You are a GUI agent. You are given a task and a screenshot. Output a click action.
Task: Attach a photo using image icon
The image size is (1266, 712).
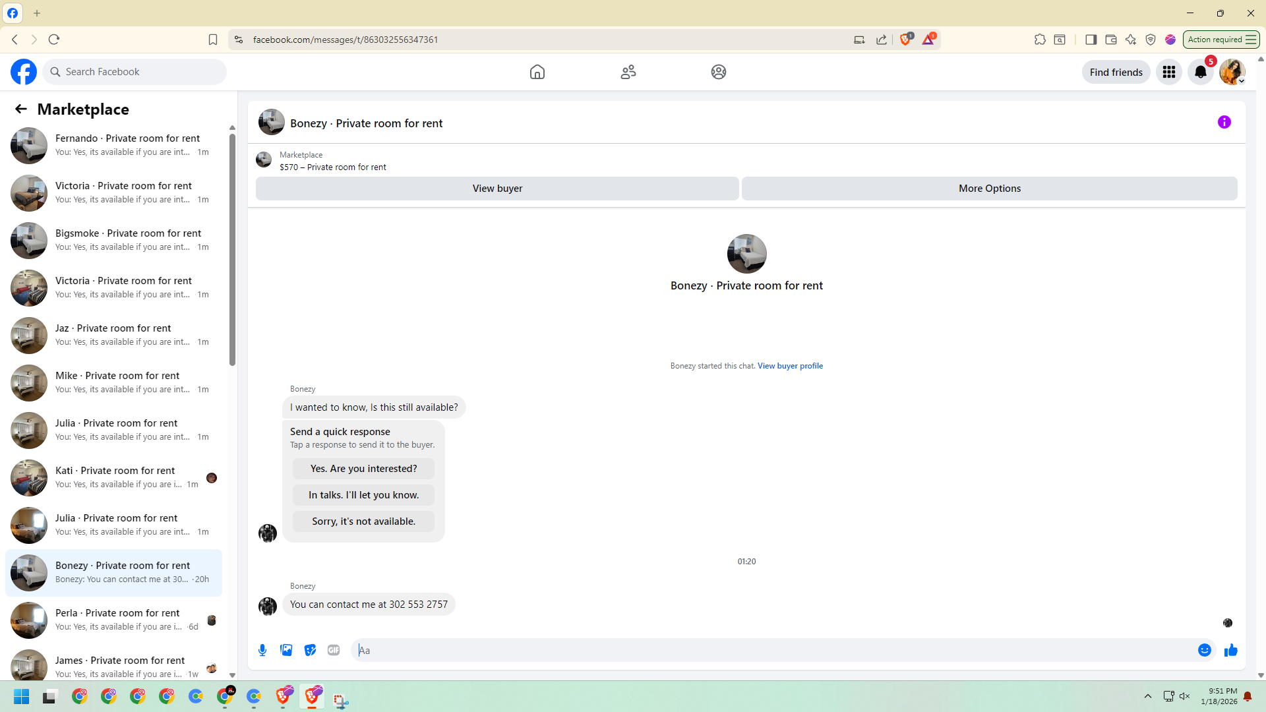pos(286,650)
